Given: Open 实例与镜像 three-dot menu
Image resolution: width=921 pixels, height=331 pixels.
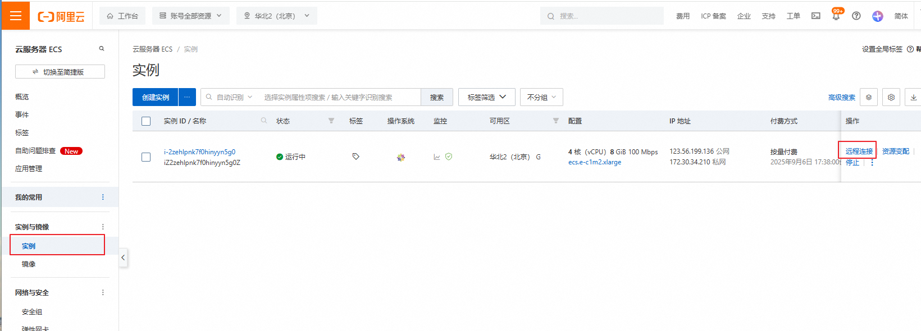Looking at the screenshot, I should click(103, 227).
